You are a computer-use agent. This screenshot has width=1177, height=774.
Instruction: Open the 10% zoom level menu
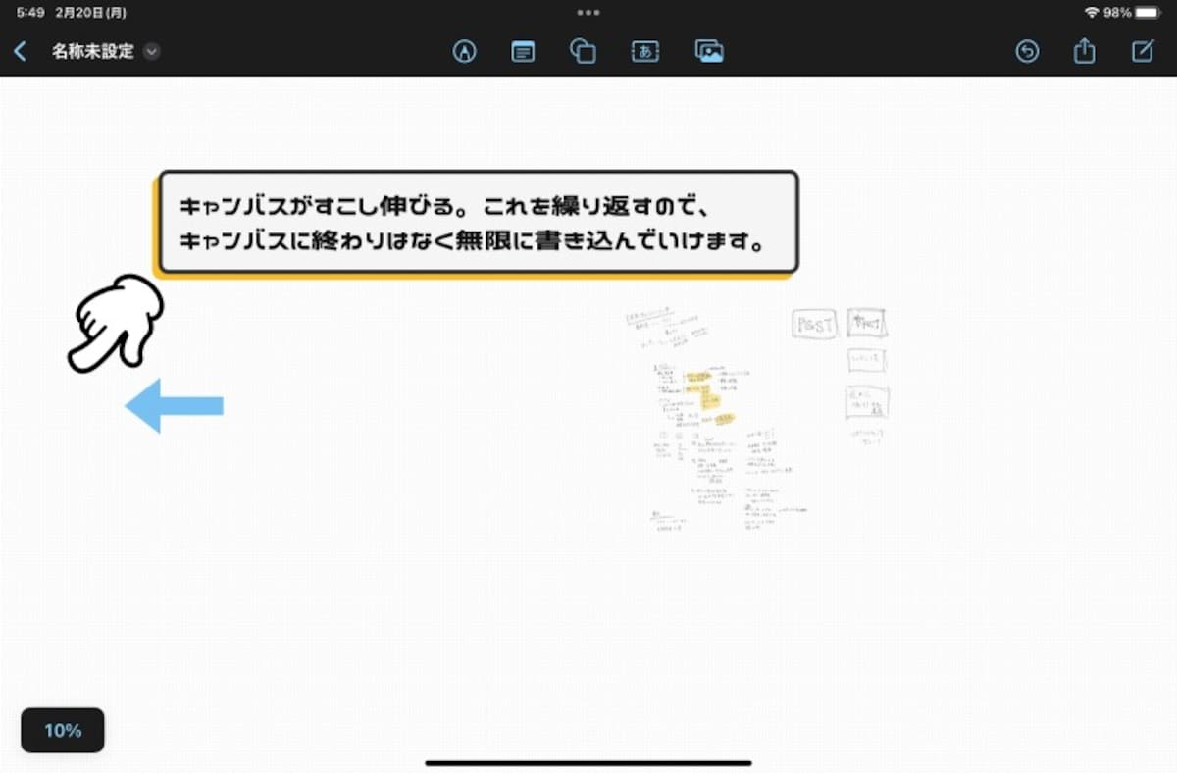pyautogui.click(x=63, y=730)
